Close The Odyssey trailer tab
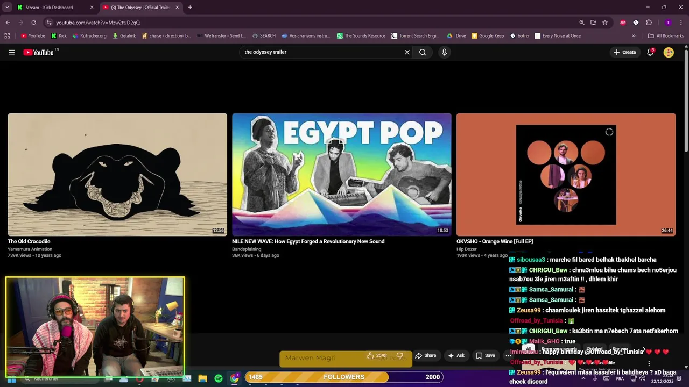Viewport: 689px width, 387px height. tap(177, 8)
